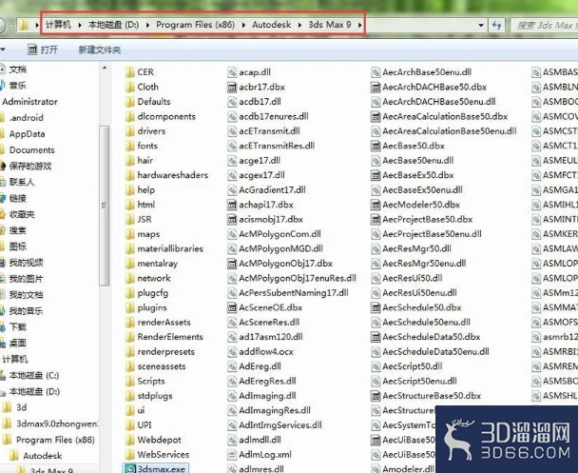Select the Cloth folder icon
The image size is (578, 473).
coord(129,87)
